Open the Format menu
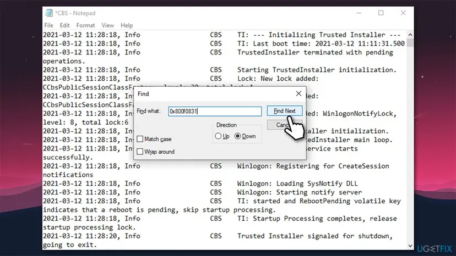The width and height of the screenshot is (456, 256). pyautogui.click(x=85, y=25)
